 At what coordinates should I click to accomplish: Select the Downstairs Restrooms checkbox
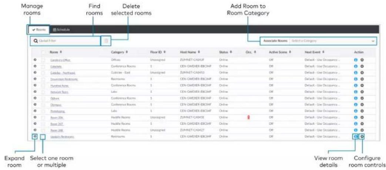pyautogui.click(x=43, y=79)
